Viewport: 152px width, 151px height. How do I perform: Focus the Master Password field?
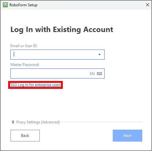pyautogui.click(x=57, y=73)
